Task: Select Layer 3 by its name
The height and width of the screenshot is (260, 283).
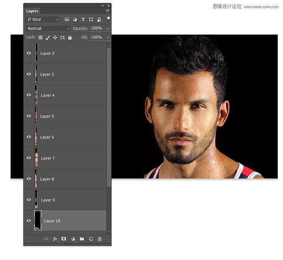Action: click(47, 74)
